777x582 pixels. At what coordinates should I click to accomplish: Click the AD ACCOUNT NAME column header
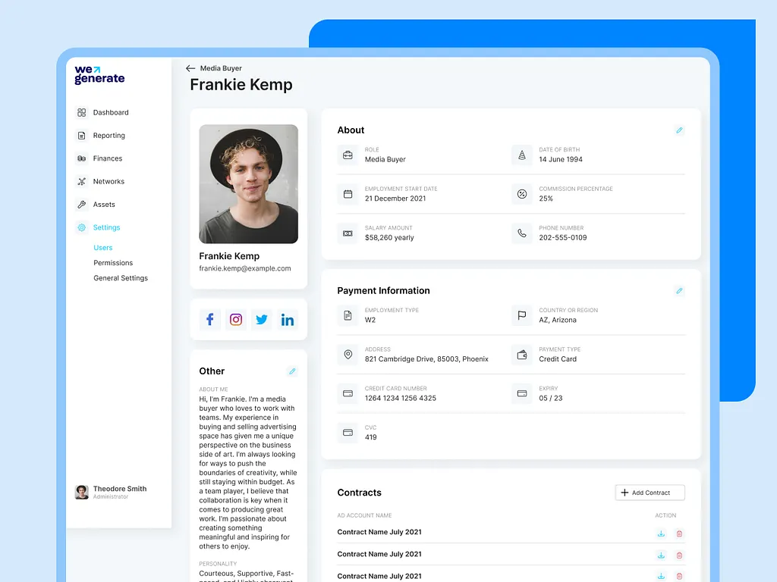click(x=364, y=515)
